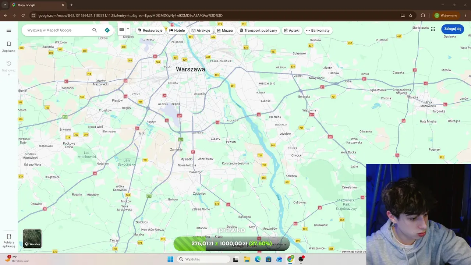Click the Karczew label on the map
The image size is (471, 265).
(291, 176)
